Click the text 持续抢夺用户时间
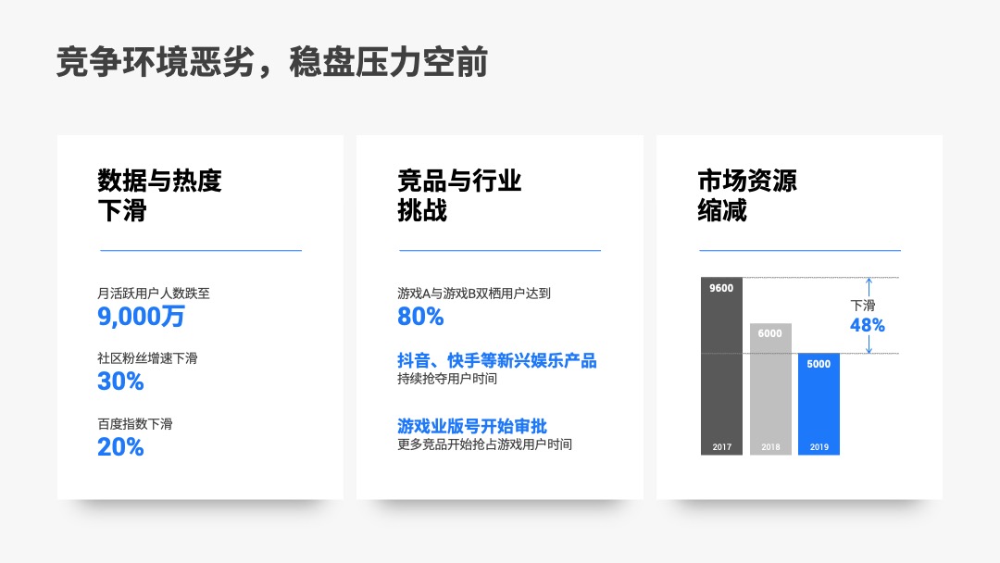Viewport: 1000px width, 563px height. click(447, 379)
